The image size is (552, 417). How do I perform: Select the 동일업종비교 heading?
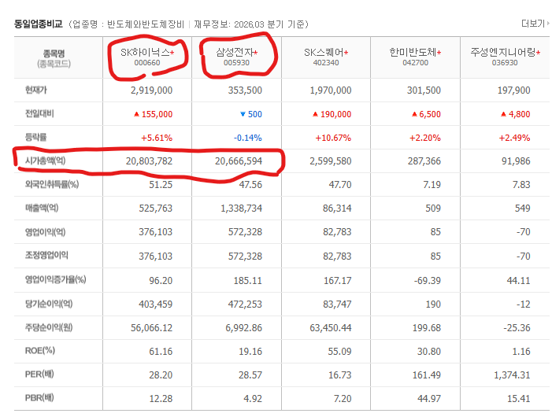38,24
